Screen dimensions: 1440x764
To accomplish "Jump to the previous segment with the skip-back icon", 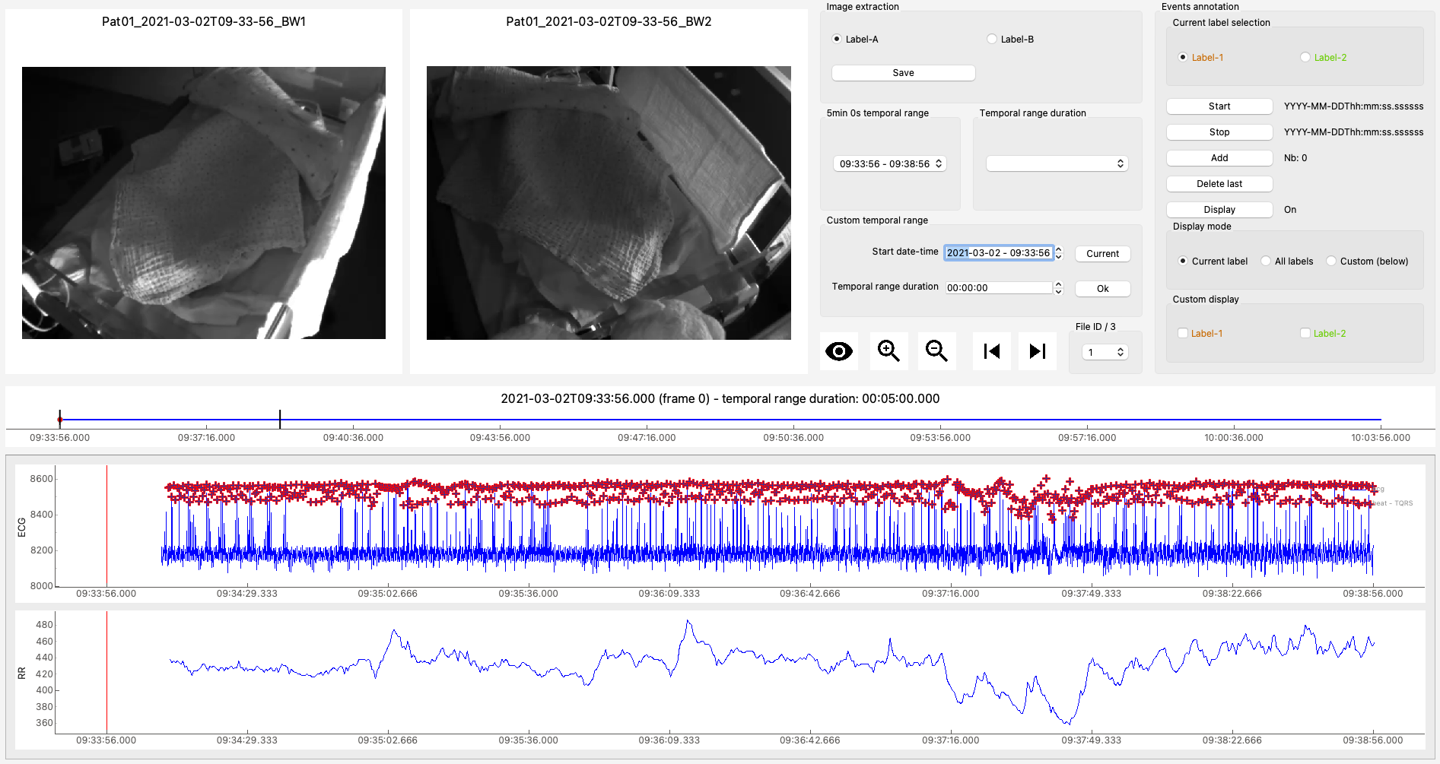I will pos(992,351).
